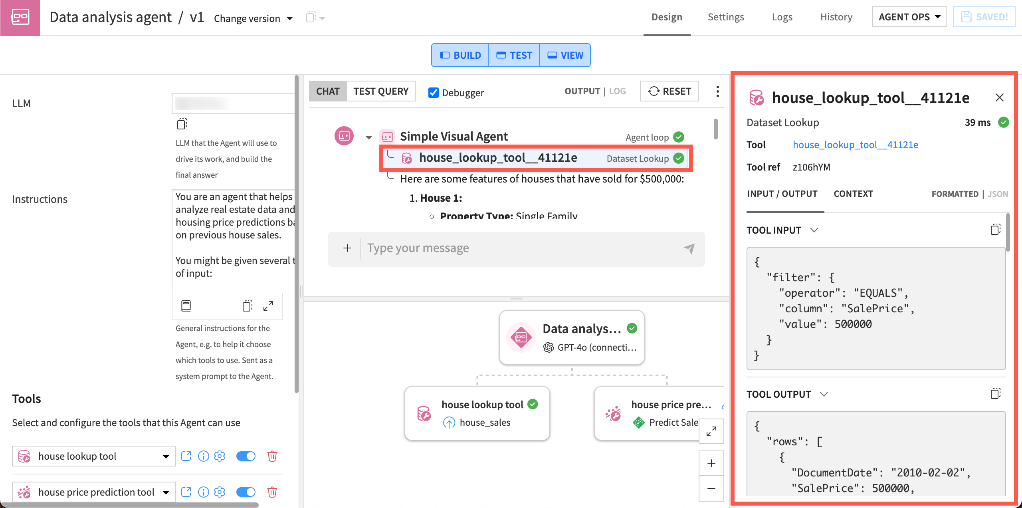Open external link for house lookup tool
Screen dimensions: 1022x508
[x=186, y=456]
